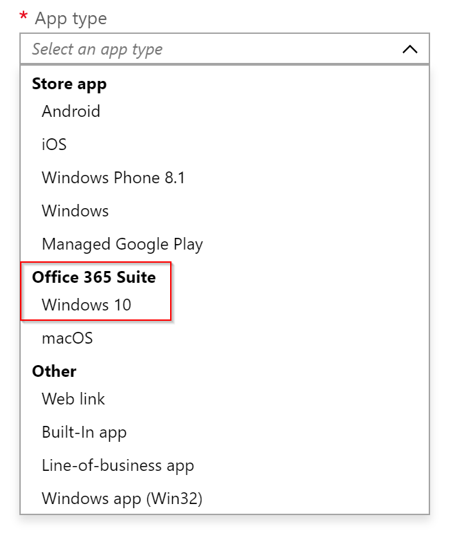Collapse the App type dropdown chevron
Viewport: 455px width, 540px height.
pos(410,49)
